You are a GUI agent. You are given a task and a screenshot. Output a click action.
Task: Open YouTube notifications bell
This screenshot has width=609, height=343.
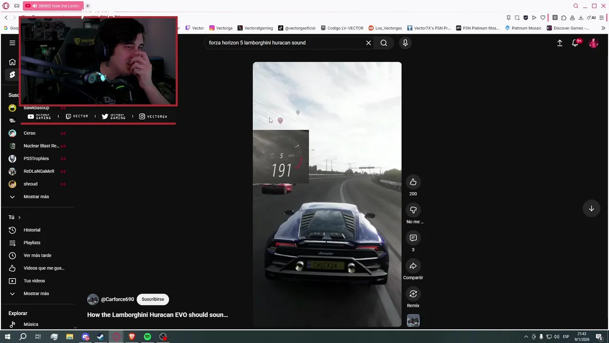pyautogui.click(x=575, y=43)
